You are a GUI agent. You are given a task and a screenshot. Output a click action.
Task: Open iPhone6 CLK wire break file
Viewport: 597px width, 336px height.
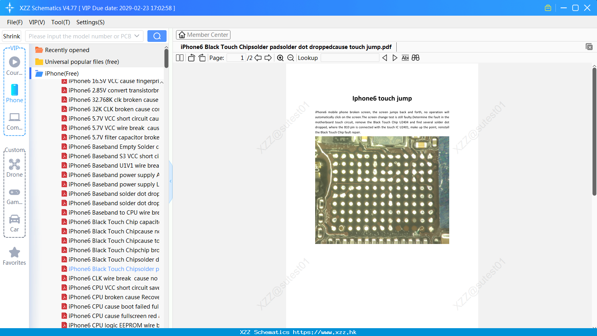coord(109,278)
